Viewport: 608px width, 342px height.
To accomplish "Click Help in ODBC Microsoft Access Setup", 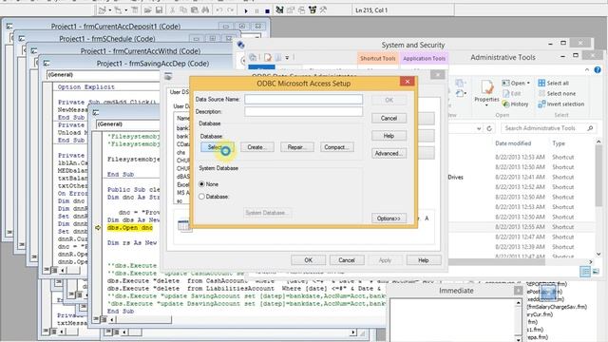I will pos(389,136).
